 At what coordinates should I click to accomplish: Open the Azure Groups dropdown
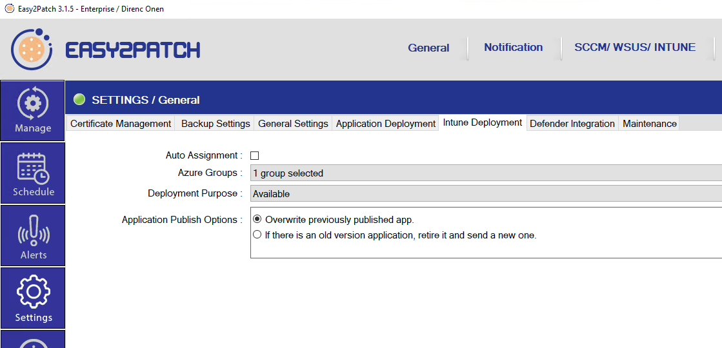(485, 173)
